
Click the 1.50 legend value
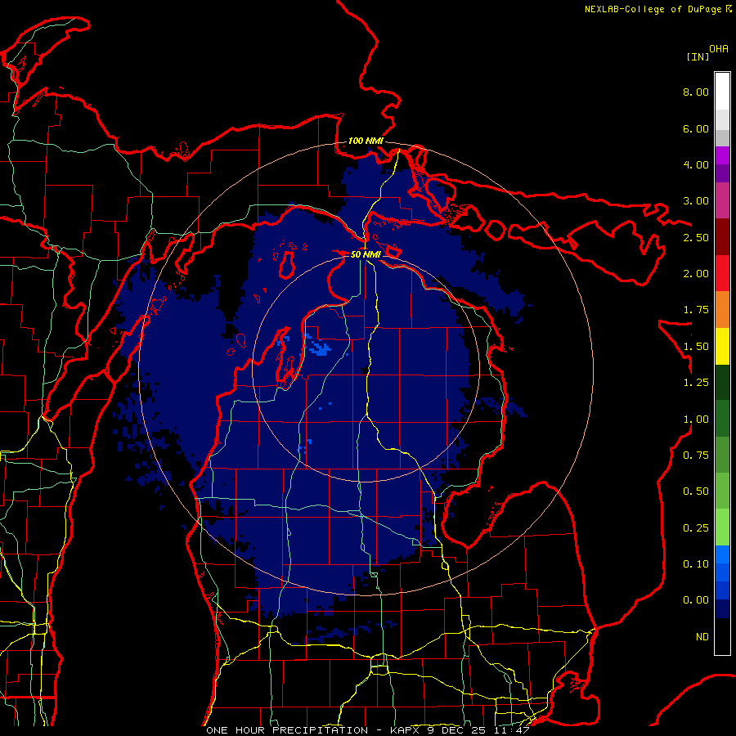[x=696, y=347]
